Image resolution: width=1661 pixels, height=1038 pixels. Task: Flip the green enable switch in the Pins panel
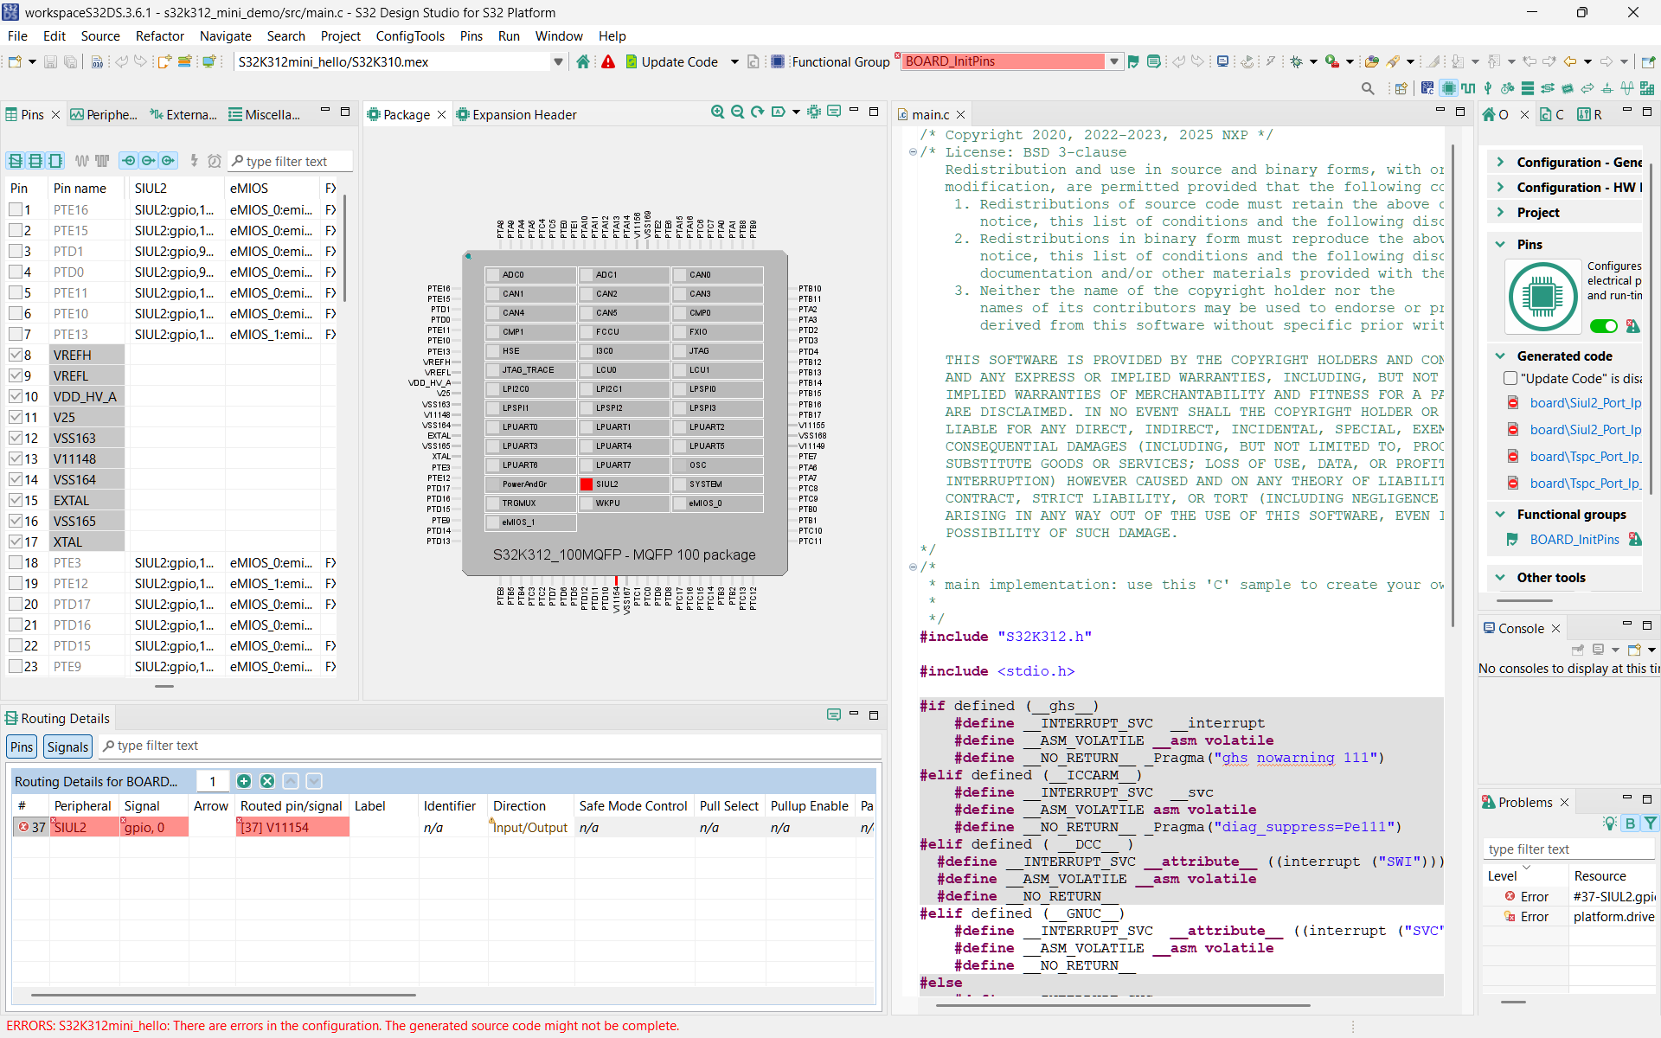(1604, 326)
